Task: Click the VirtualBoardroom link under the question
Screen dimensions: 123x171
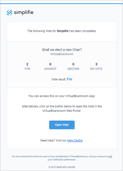Action: tap(62, 54)
